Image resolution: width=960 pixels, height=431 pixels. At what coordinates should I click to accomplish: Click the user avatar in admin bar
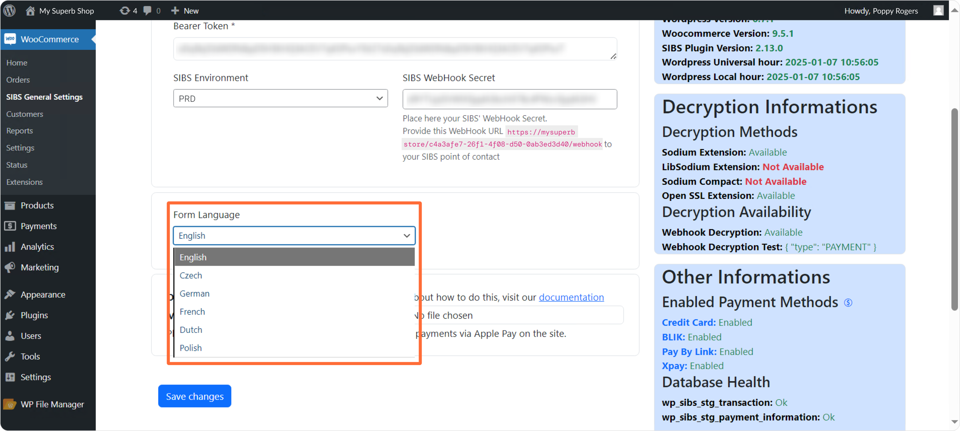pos(938,10)
